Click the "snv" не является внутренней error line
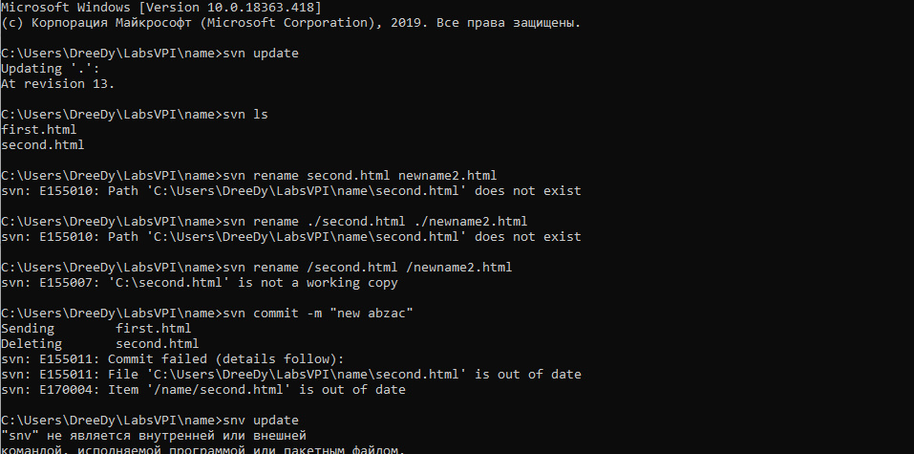This screenshot has height=454, width=914. [x=154, y=435]
